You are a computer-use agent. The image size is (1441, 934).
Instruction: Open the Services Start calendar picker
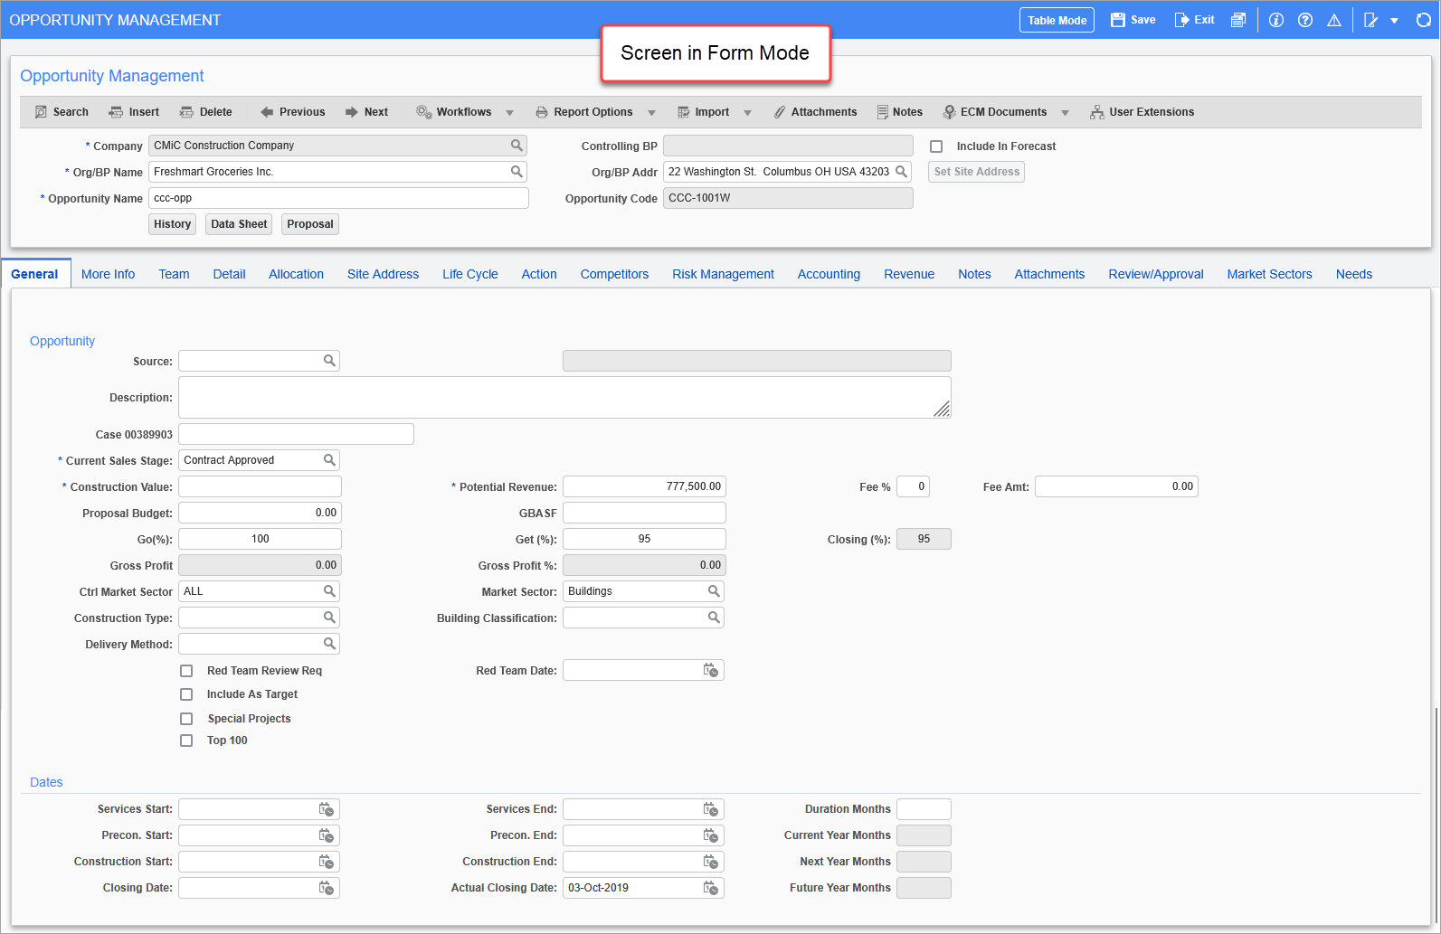pos(327,809)
